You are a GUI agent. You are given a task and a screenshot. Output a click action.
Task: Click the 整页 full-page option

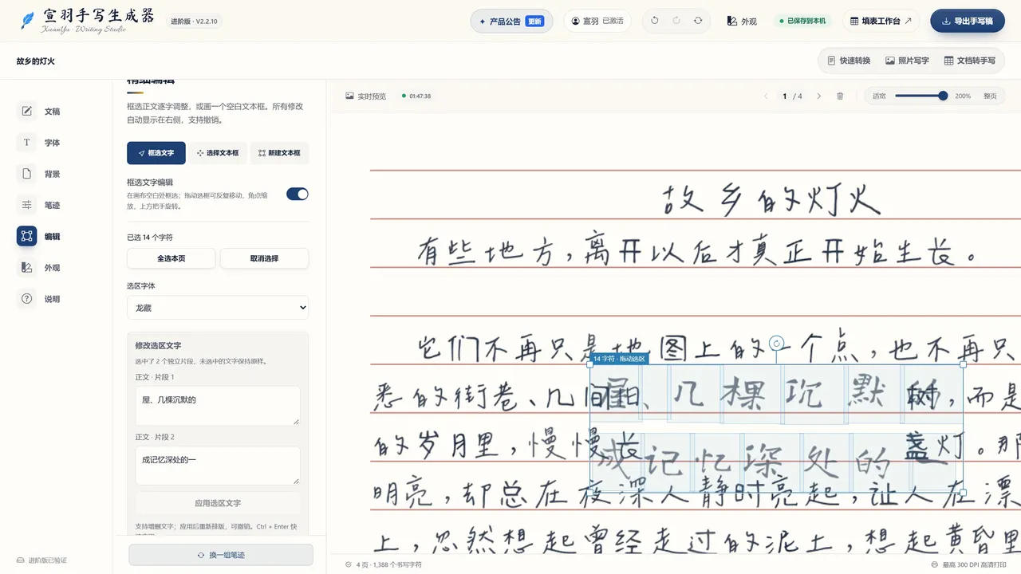click(990, 96)
